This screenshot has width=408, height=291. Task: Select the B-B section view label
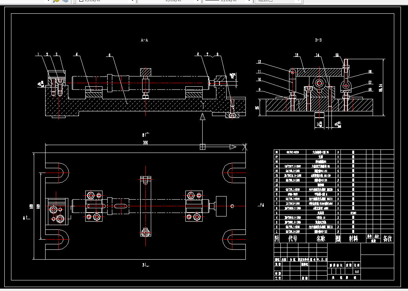[x=318, y=40]
